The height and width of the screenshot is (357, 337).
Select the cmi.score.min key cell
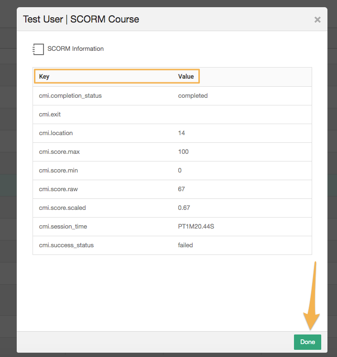point(58,170)
